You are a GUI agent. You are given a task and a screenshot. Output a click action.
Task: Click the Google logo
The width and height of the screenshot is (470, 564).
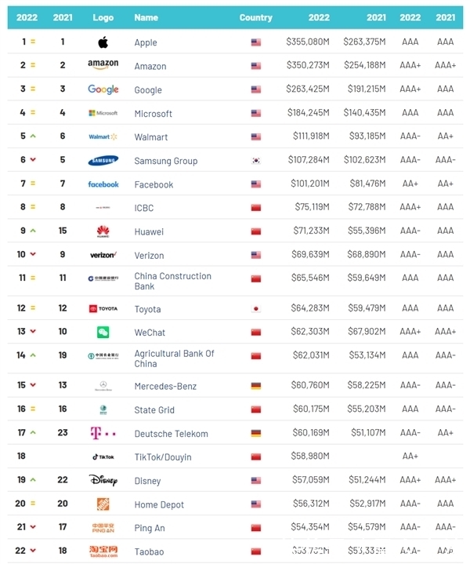click(x=103, y=89)
